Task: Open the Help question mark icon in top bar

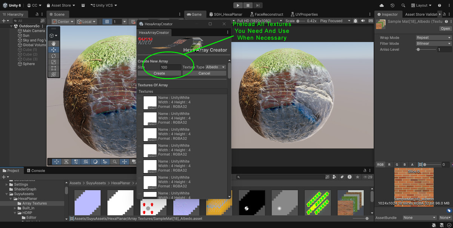Action: click(x=439, y=5)
